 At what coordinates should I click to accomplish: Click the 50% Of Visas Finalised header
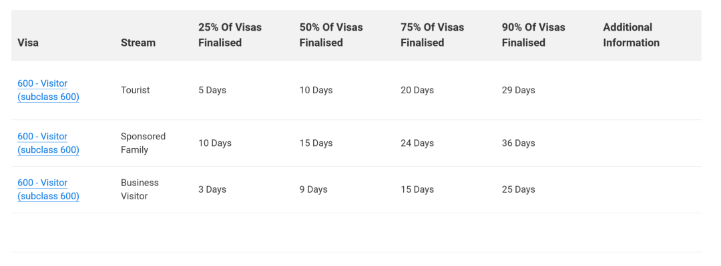(331, 35)
